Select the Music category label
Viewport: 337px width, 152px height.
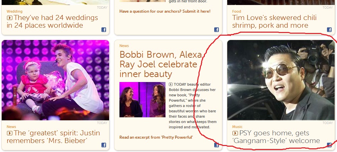coord(237,127)
